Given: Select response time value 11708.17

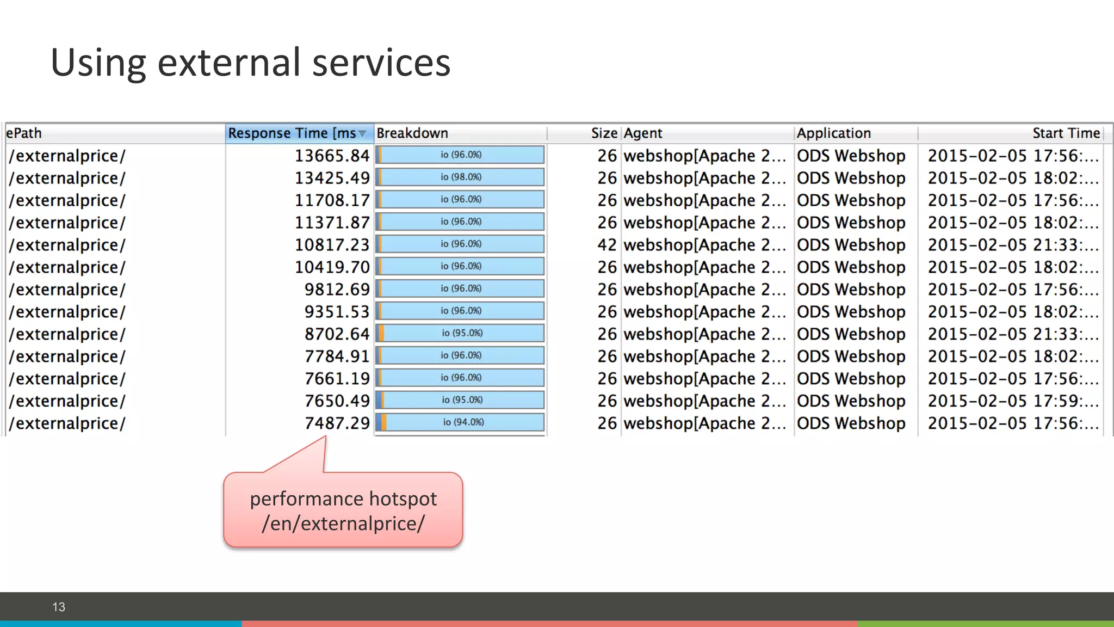Looking at the screenshot, I should [x=332, y=200].
